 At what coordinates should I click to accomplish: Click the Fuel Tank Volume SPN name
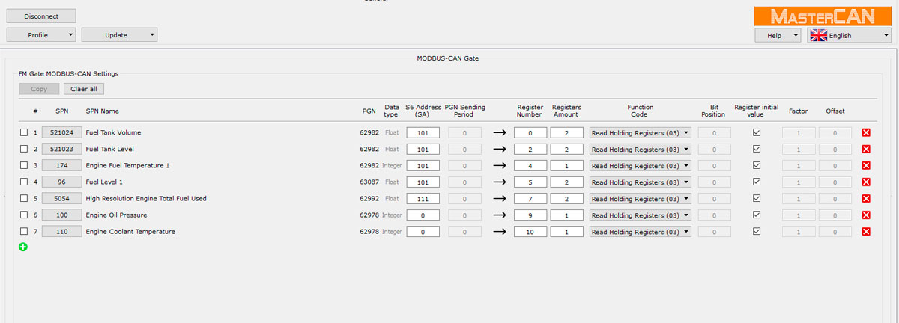pos(113,132)
